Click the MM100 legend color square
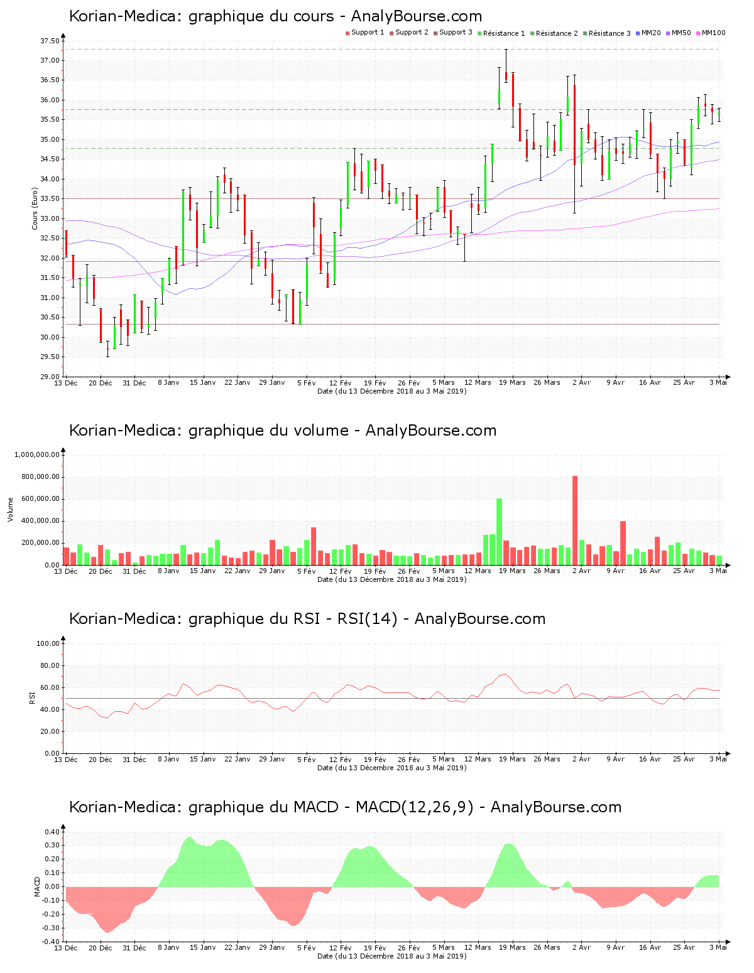Image resolution: width=754 pixels, height=973 pixels. pyautogui.click(x=698, y=33)
